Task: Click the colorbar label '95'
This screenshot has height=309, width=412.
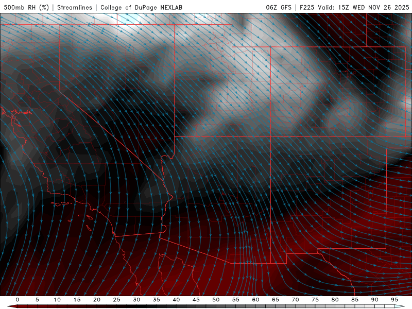Action: (x=394, y=300)
